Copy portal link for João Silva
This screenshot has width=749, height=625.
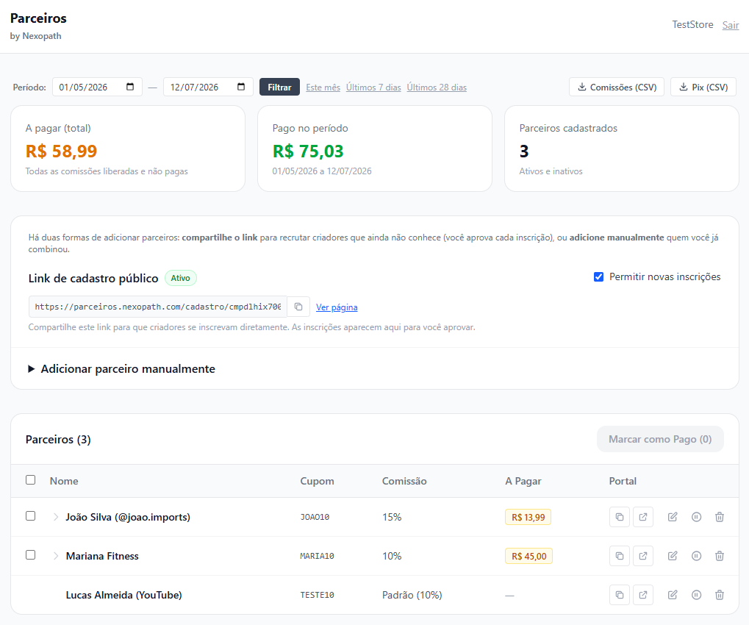pos(620,517)
